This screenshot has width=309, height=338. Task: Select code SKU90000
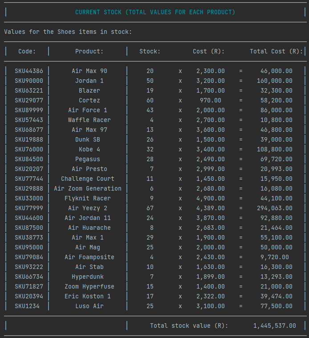pos(29,81)
